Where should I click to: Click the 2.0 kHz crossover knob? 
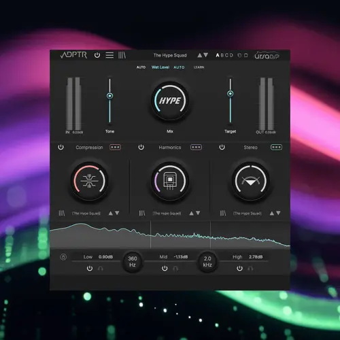pos(207,262)
